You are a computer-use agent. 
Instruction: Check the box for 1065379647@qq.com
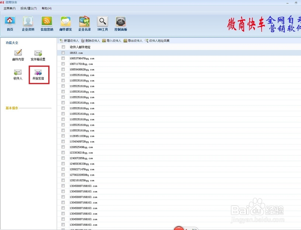[63, 58]
